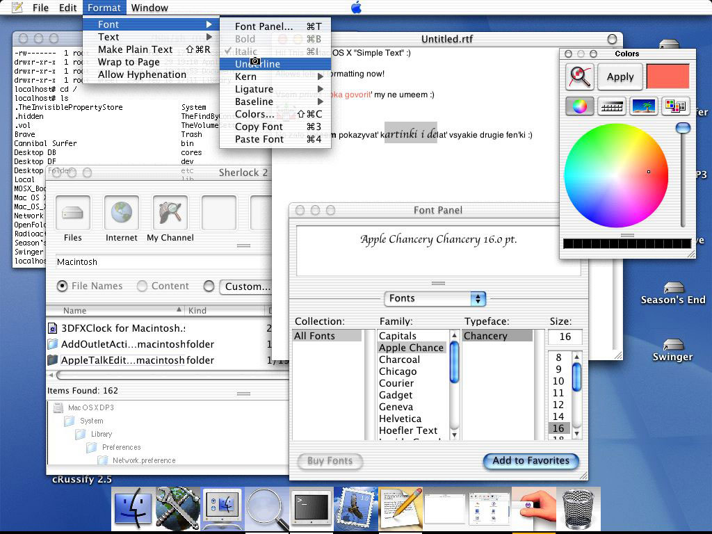Launch Sherlock magnifying glass from the dock
712x534 pixels.
pyautogui.click(x=267, y=510)
